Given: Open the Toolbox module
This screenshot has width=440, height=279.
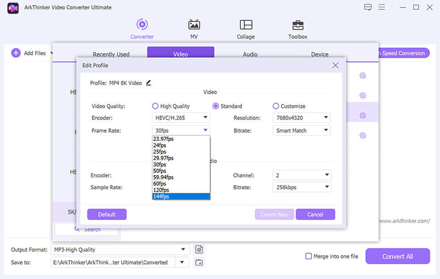Looking at the screenshot, I should [298, 29].
